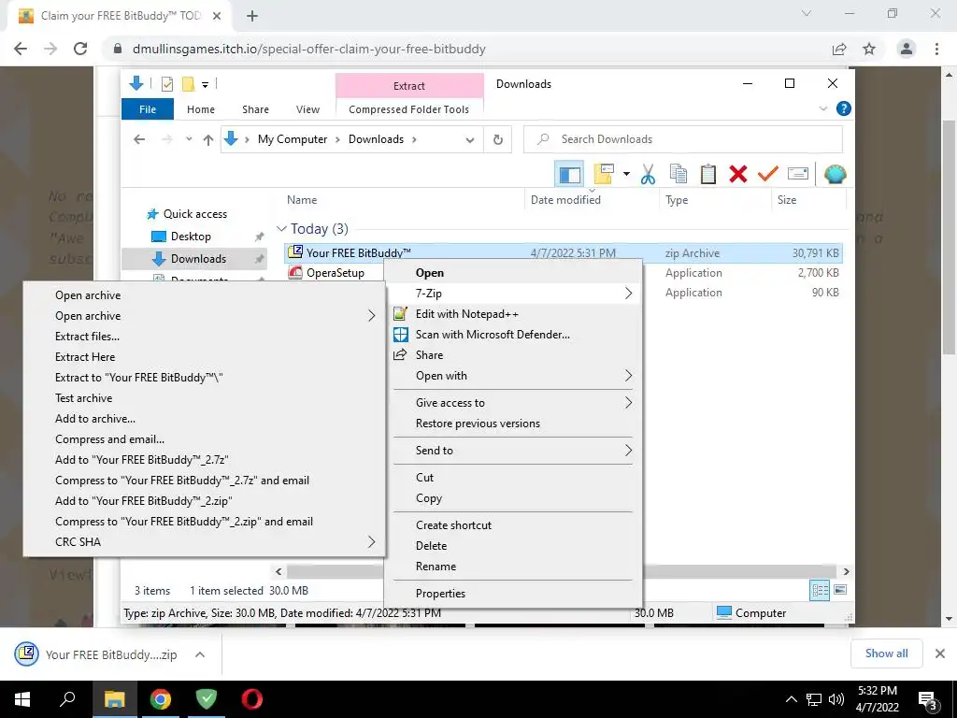Click the blue shell icon at toolbar end
Viewport: 957px width, 718px height.
tap(835, 175)
